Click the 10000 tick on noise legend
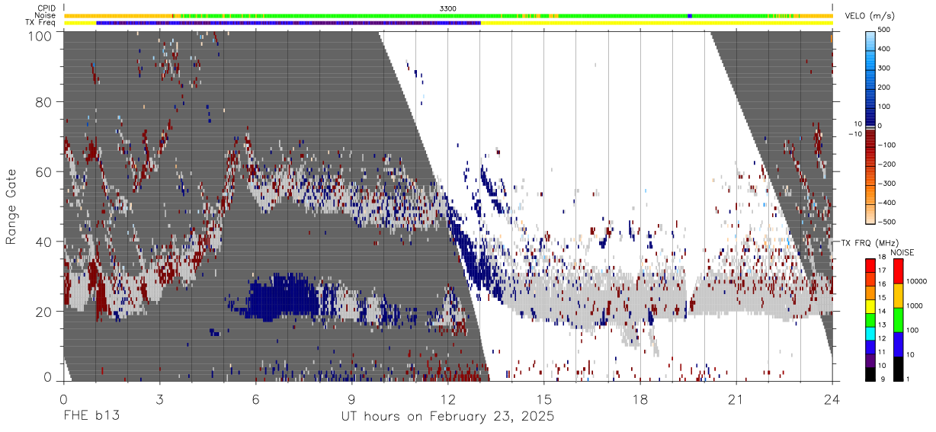 (x=918, y=282)
